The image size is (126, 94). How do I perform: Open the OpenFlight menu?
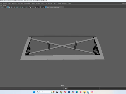coord(65,3)
